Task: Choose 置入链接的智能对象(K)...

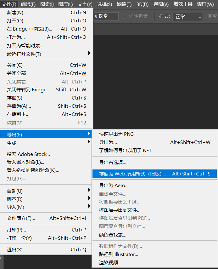Action: (x=46, y=170)
